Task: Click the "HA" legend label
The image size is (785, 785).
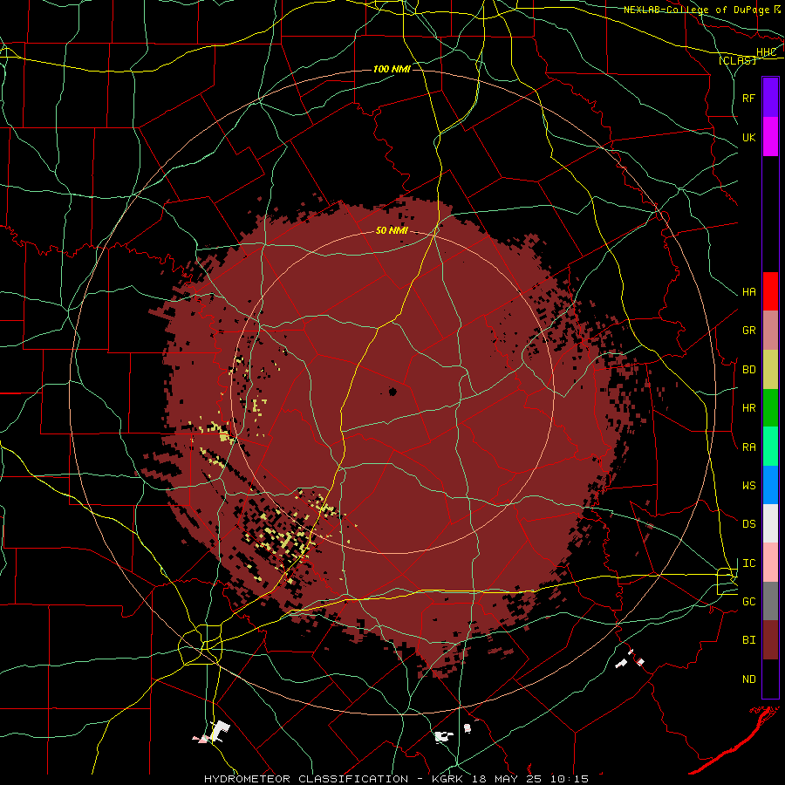Action: [x=748, y=292]
